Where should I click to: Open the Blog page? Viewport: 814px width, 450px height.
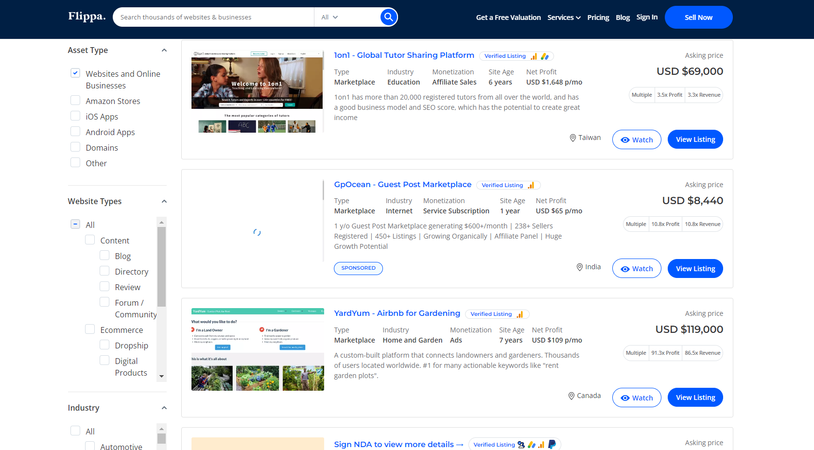[623, 17]
